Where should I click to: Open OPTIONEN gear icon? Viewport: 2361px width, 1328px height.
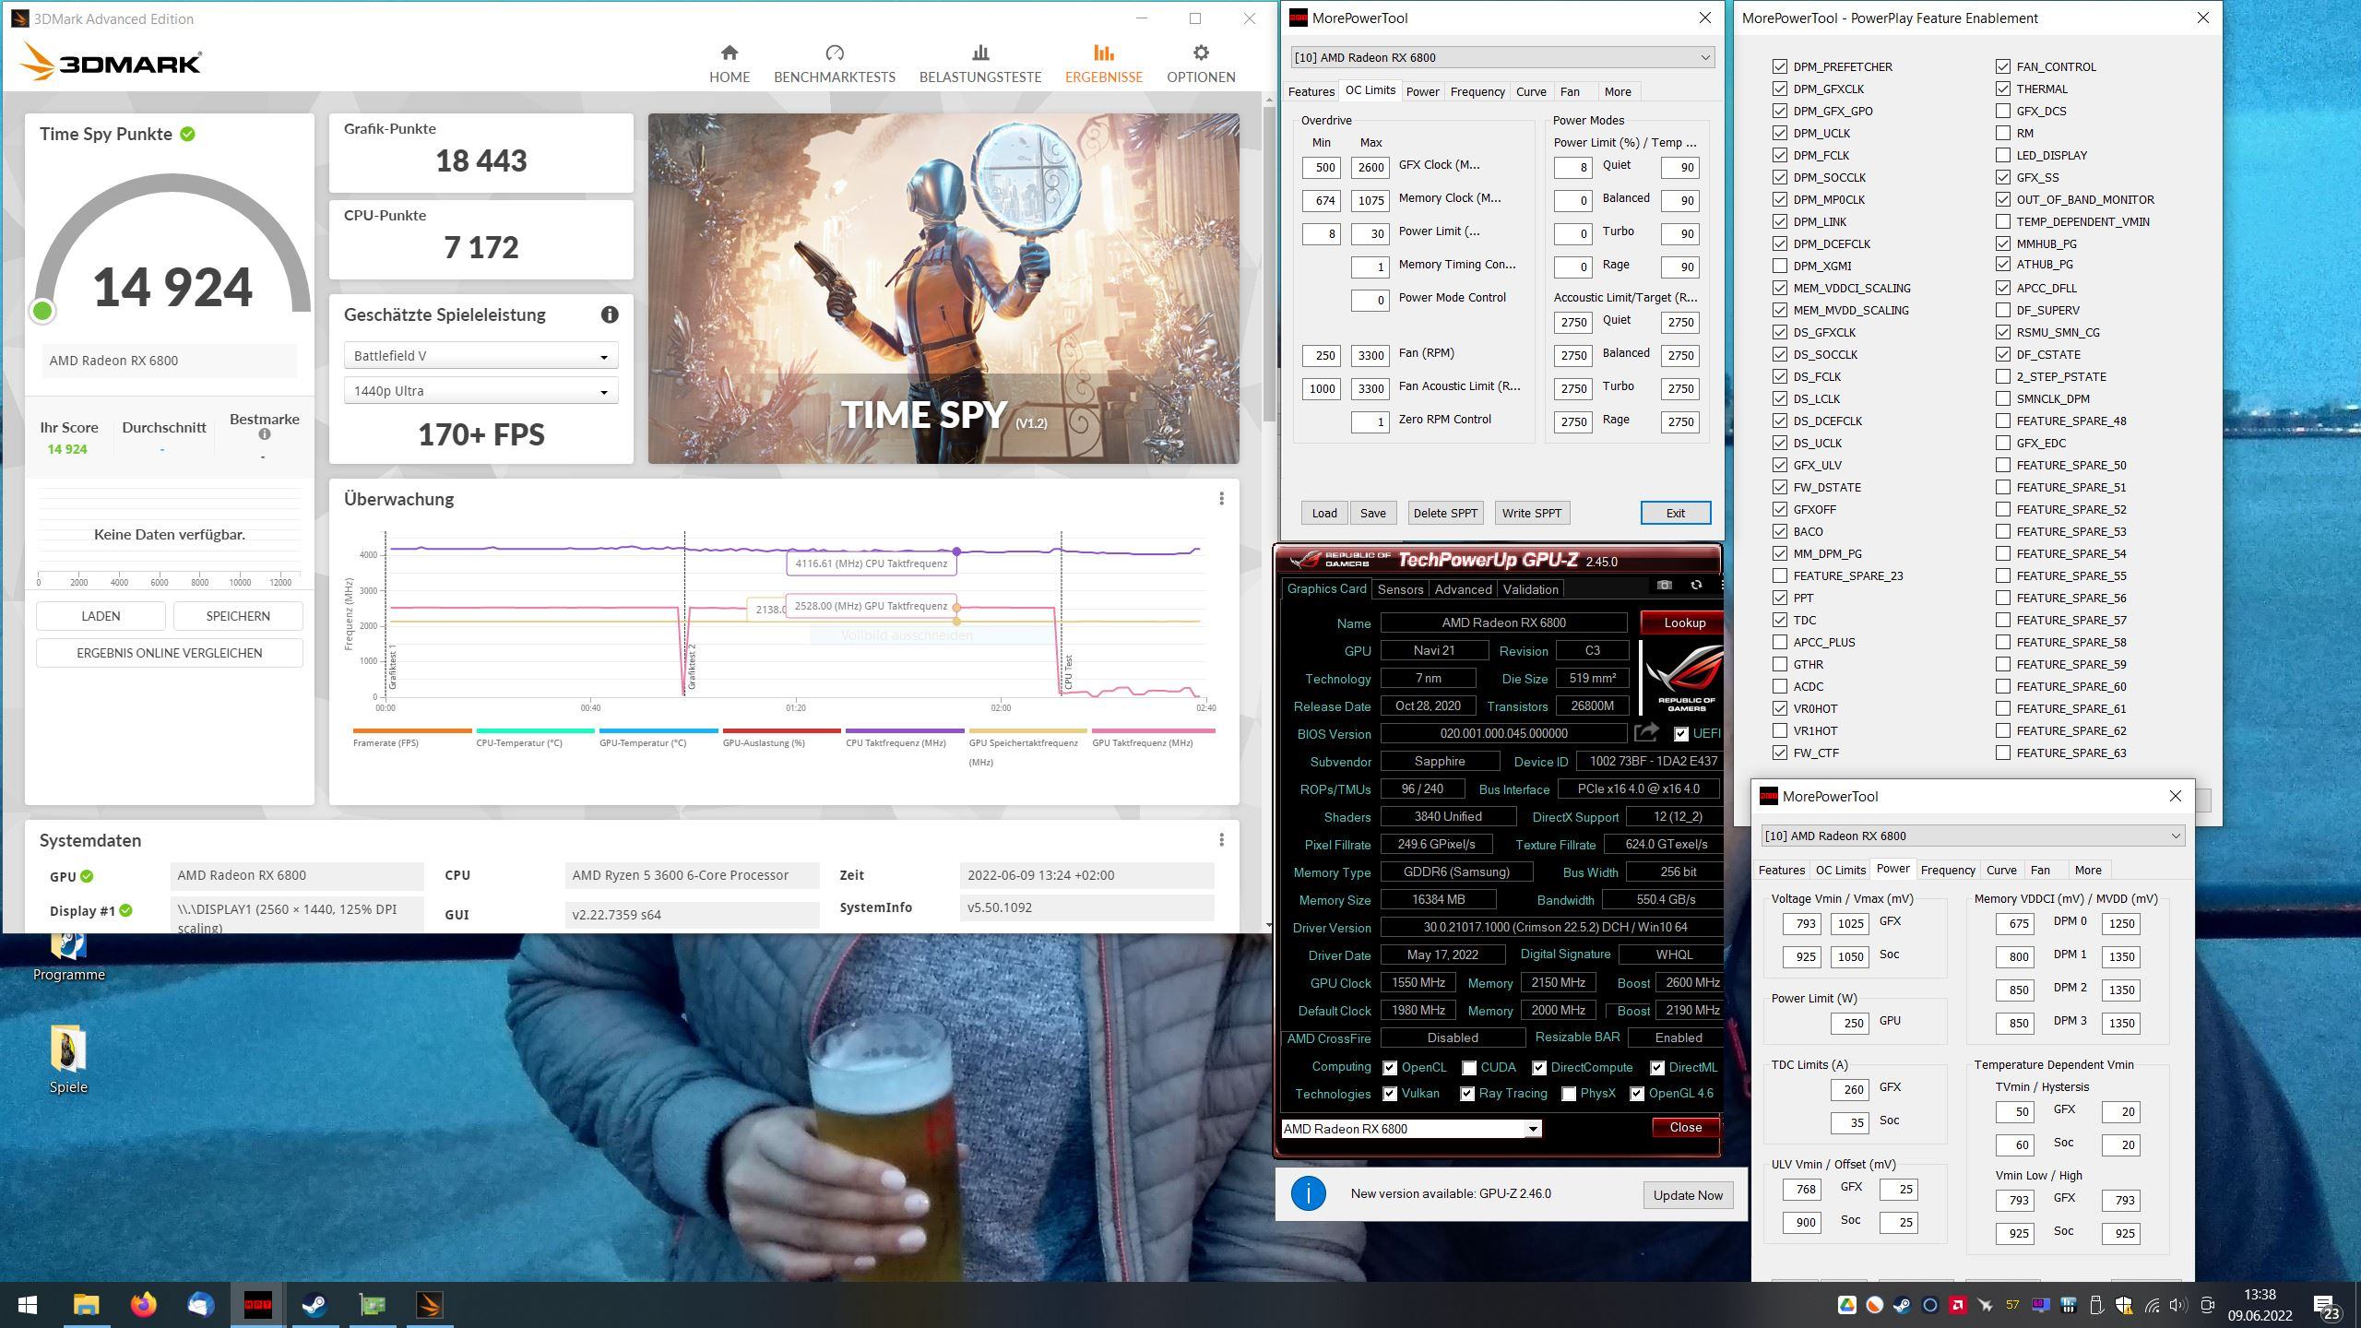click(1201, 53)
